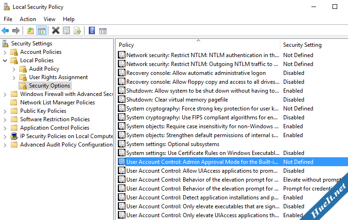This screenshot has height=220, width=348.
Task: Expand the Account Policies node
Action: [x=5, y=52]
